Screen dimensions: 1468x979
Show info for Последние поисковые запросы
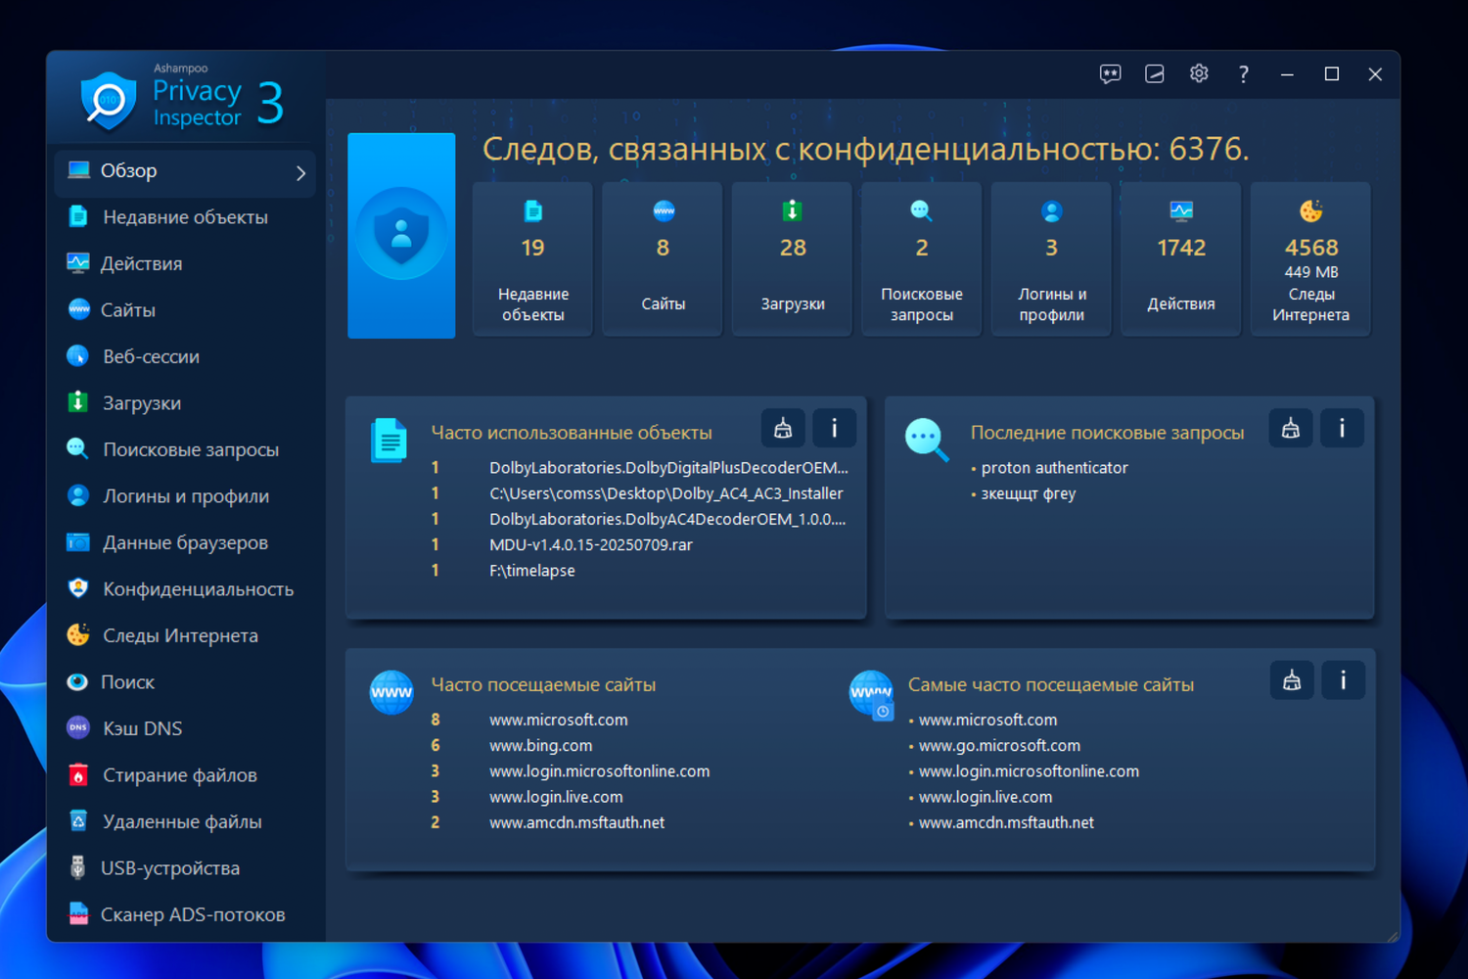coord(1342,428)
